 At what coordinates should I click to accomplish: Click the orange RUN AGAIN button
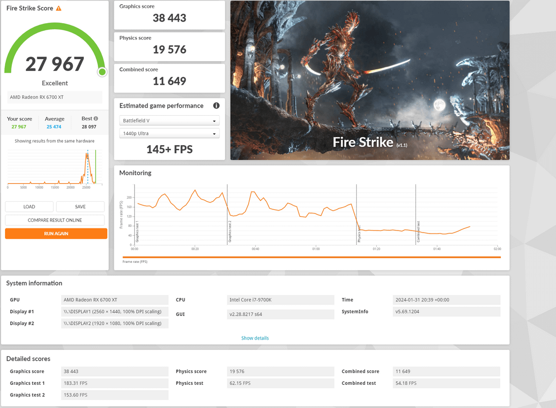(56, 234)
